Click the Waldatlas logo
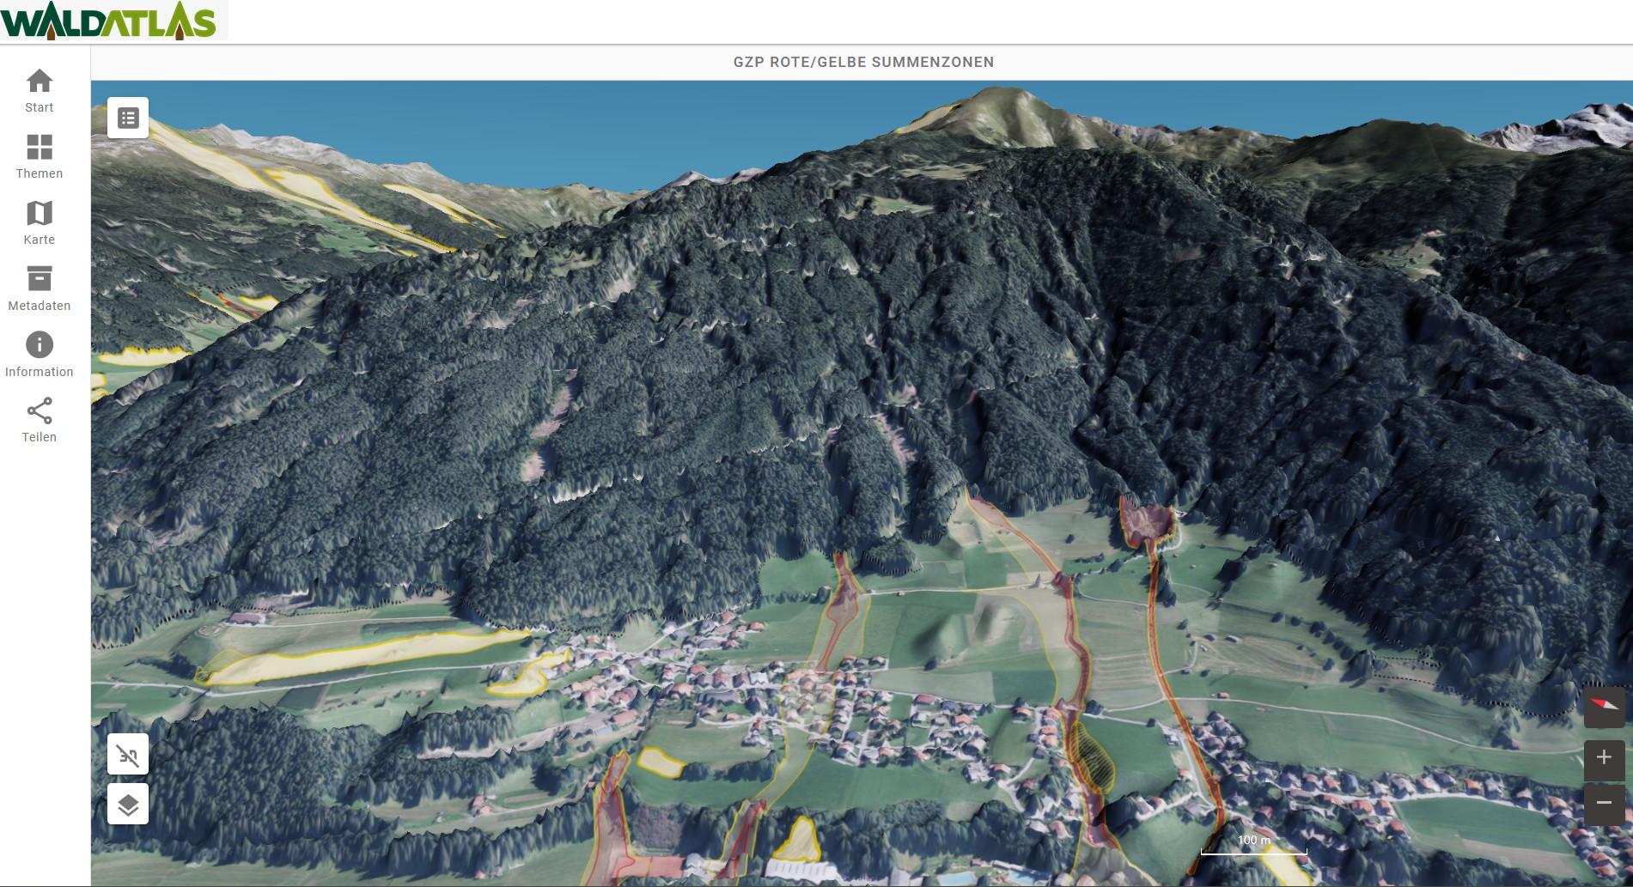 click(109, 21)
